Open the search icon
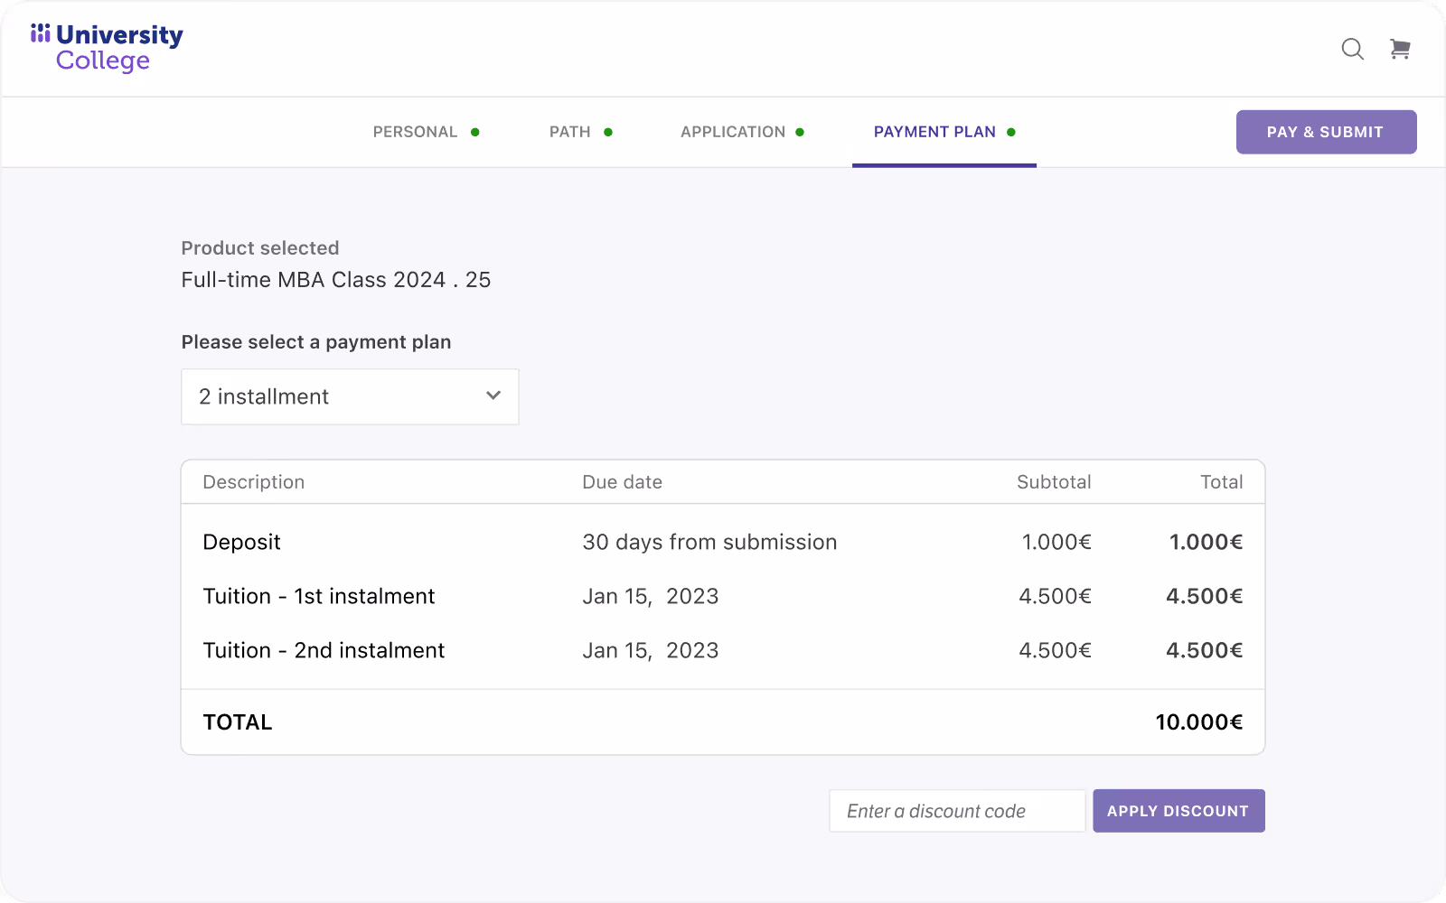This screenshot has width=1446, height=903. 1352,50
